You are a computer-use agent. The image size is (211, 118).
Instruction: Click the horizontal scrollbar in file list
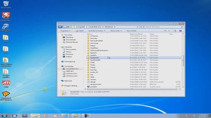(x=132, y=89)
